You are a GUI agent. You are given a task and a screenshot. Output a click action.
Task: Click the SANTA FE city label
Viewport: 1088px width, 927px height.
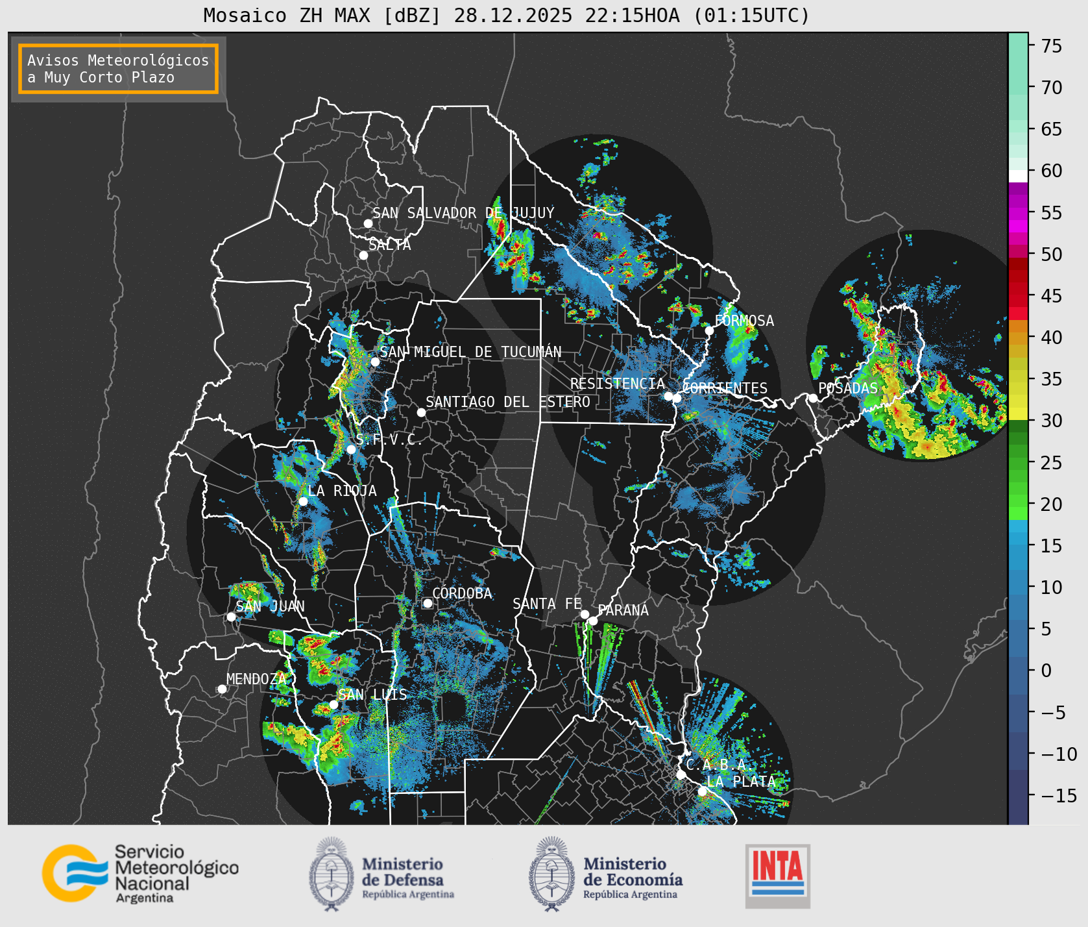click(x=548, y=604)
